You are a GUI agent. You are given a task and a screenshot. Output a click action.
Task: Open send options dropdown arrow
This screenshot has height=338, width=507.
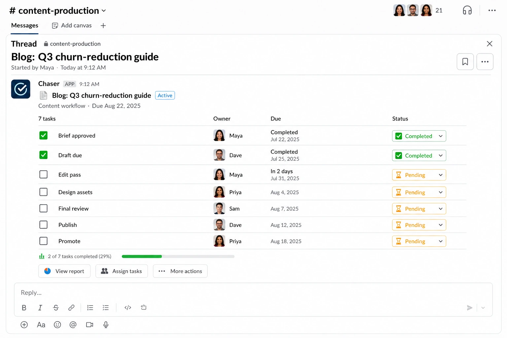point(483,308)
